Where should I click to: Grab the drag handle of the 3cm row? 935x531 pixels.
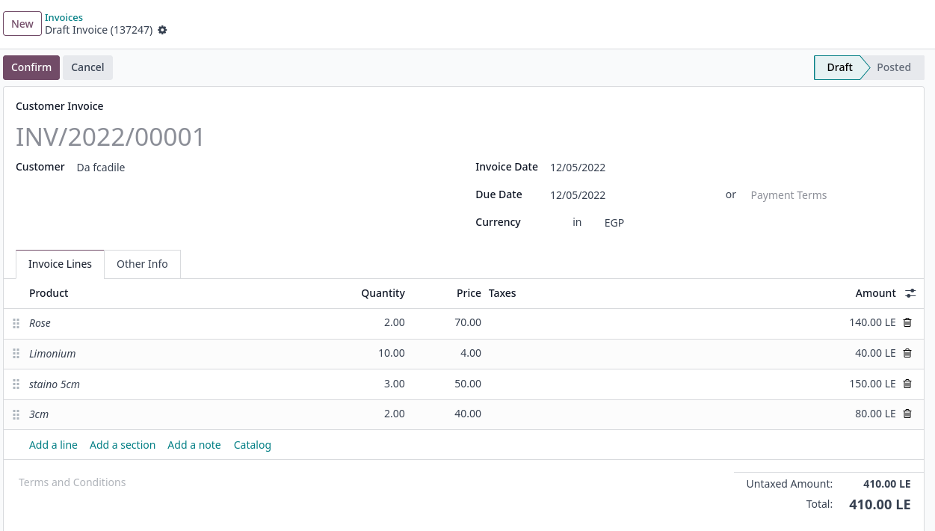16,414
